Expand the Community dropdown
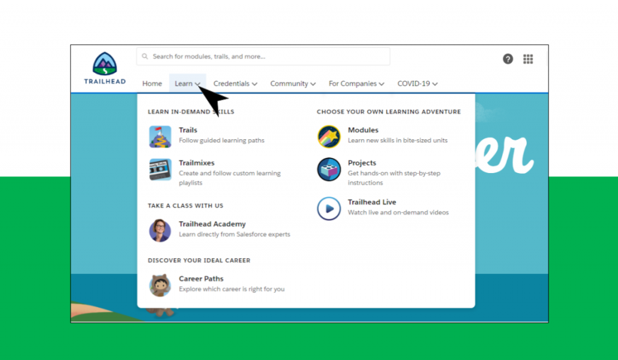 click(x=293, y=83)
